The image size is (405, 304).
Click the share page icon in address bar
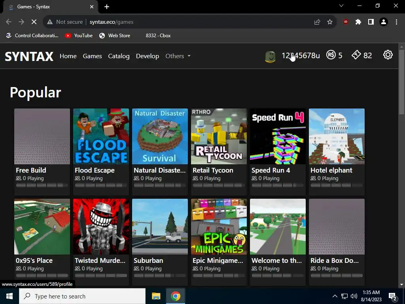(317, 22)
